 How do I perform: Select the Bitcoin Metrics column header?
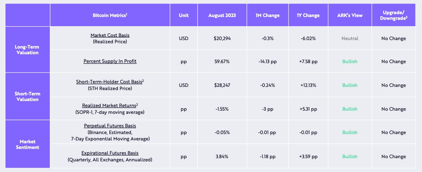click(x=110, y=16)
